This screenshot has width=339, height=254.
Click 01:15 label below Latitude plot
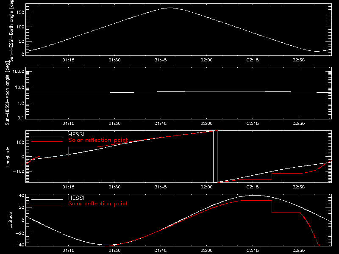tap(68, 251)
